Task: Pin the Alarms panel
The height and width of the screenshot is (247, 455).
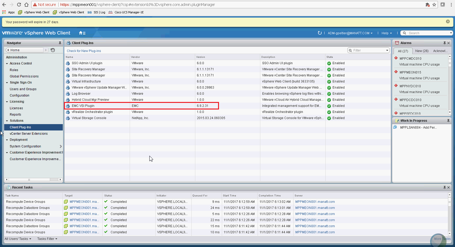Action: click(x=445, y=43)
